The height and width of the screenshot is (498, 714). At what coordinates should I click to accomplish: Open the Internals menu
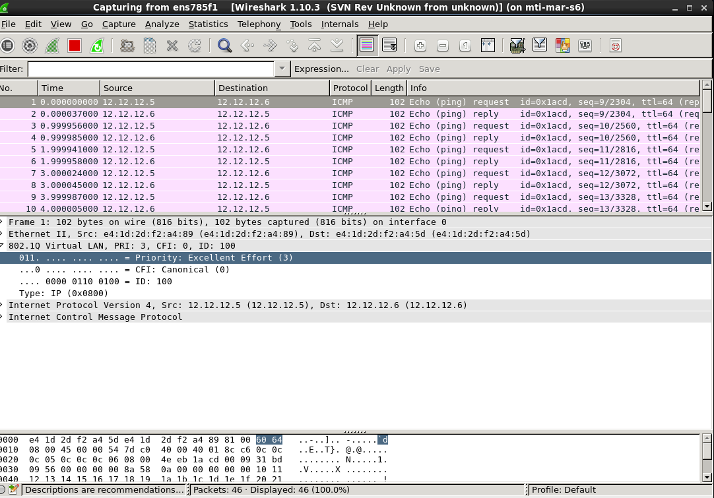[x=340, y=24]
